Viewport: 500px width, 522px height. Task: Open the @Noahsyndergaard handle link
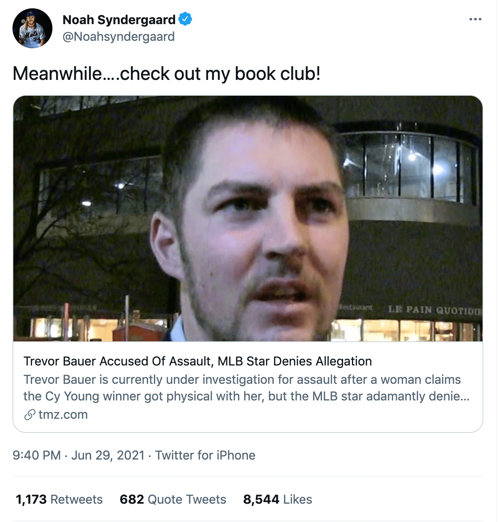tap(119, 37)
